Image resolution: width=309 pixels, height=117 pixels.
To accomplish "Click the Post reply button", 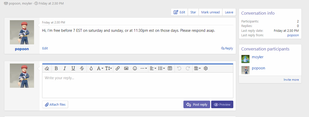I will pos(197,105).
